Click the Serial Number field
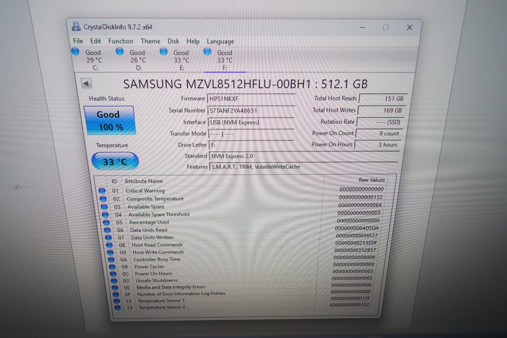The image size is (507, 338). (251, 110)
